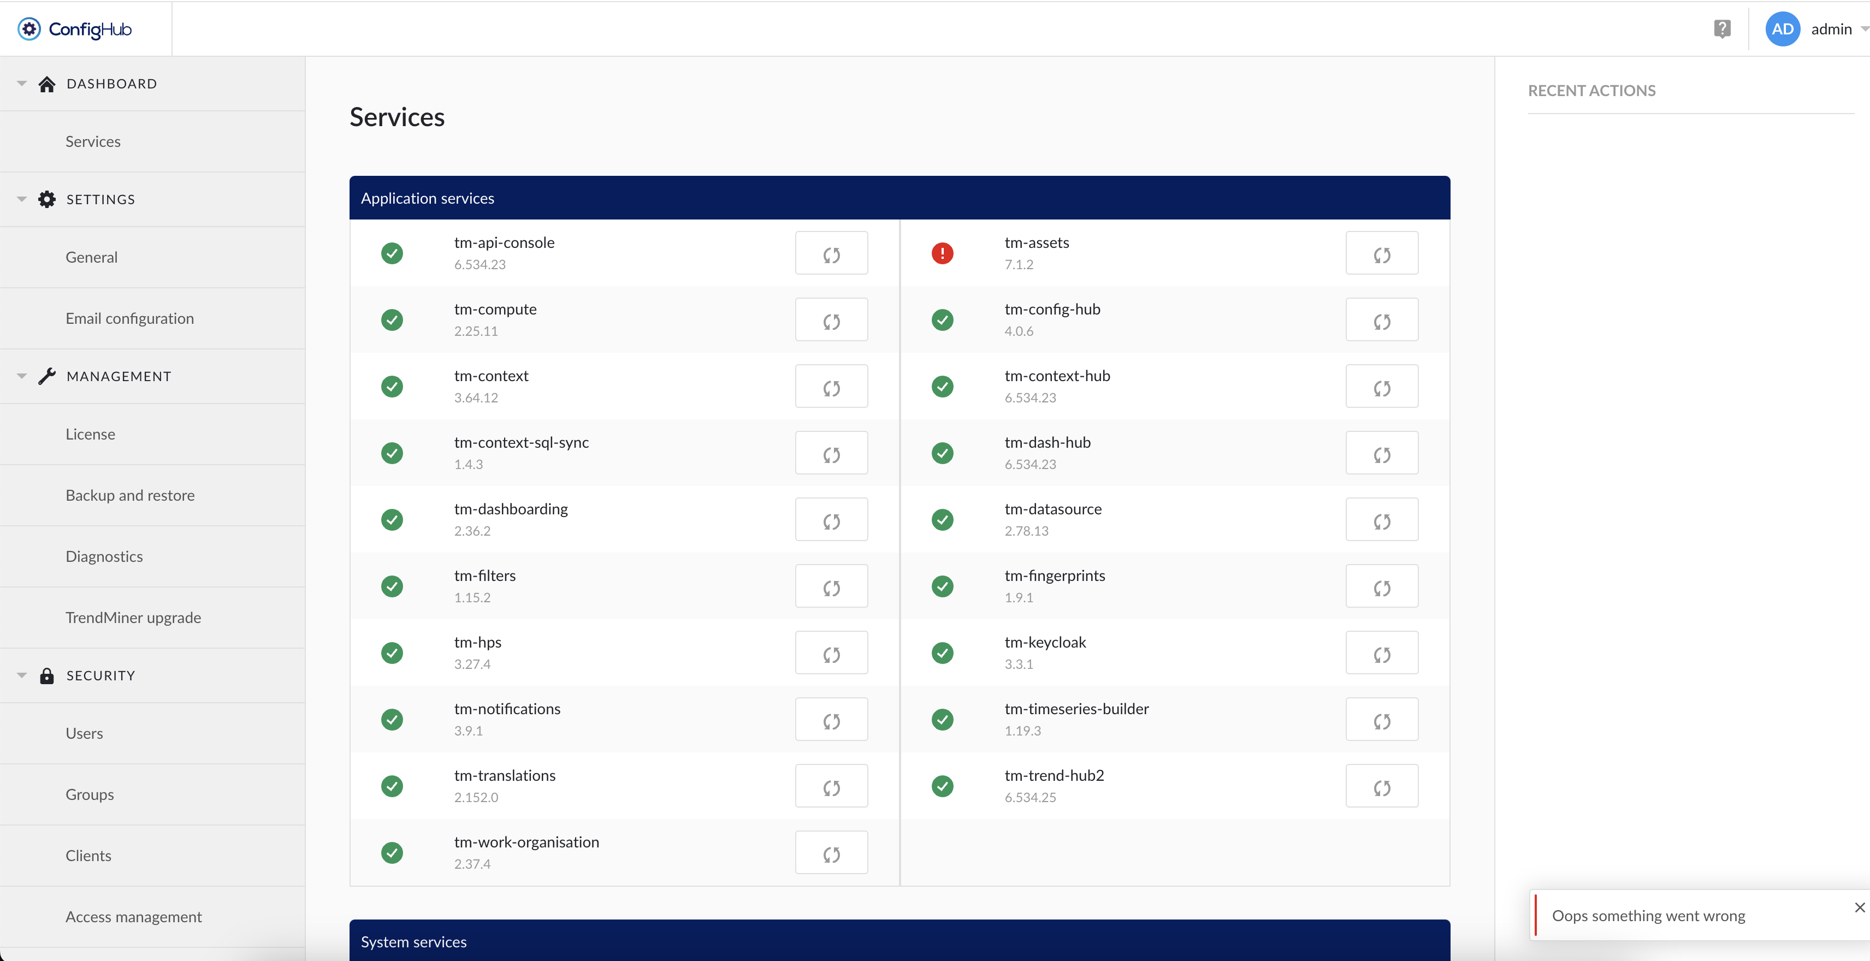
Task: Click the tm-assets service name
Action: tap(1036, 242)
